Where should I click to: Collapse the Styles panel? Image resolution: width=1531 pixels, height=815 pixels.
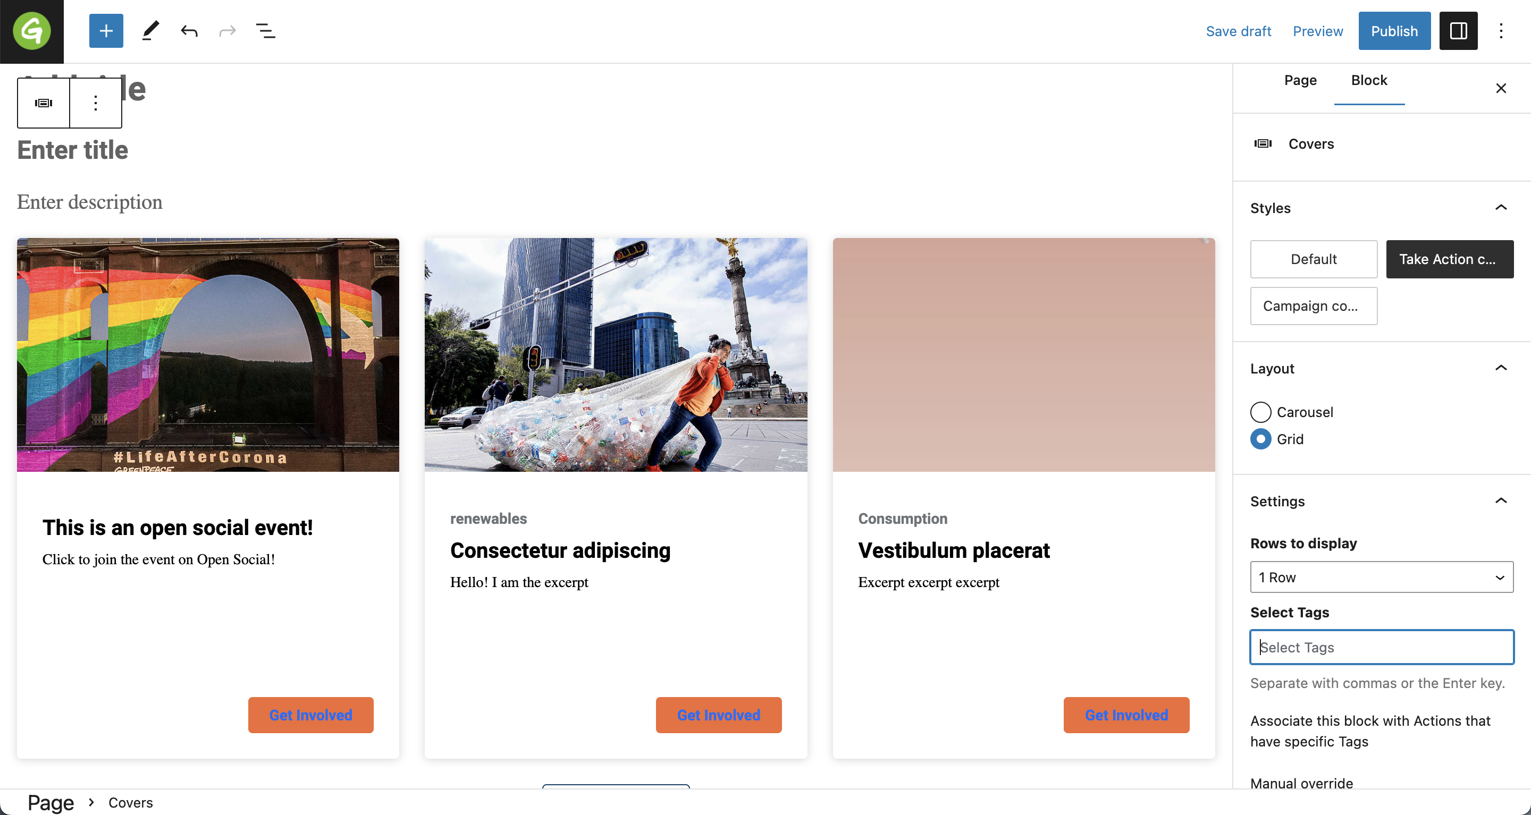tap(1501, 208)
